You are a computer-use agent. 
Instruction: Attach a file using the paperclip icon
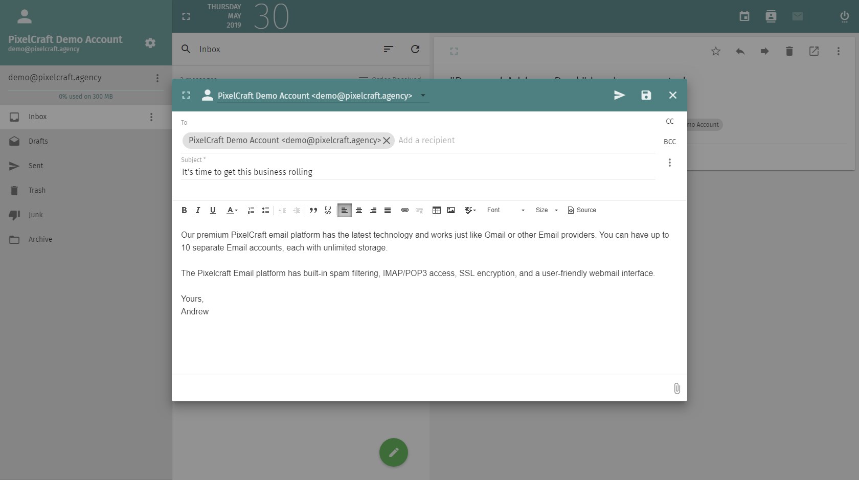pos(676,388)
